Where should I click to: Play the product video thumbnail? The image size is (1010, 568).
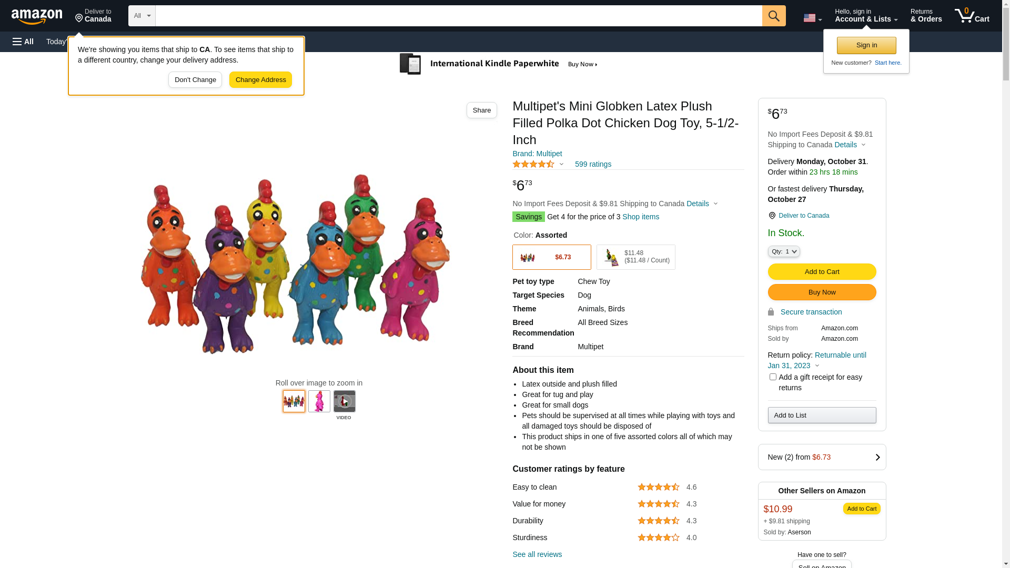344,401
